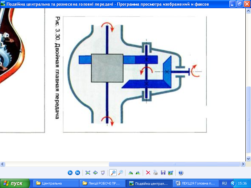This screenshot has height=188, width=251.
Task: Click RU language indicator
Action: (x=224, y=183)
